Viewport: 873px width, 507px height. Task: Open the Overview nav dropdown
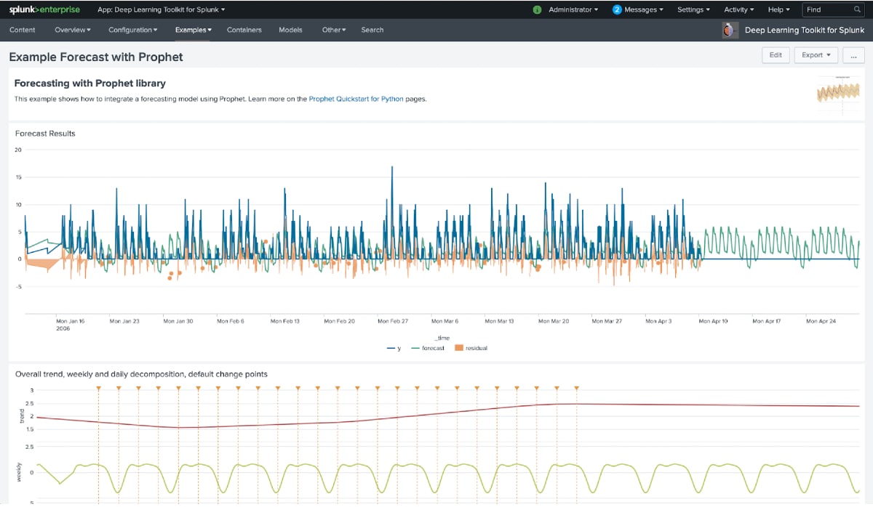(x=73, y=30)
